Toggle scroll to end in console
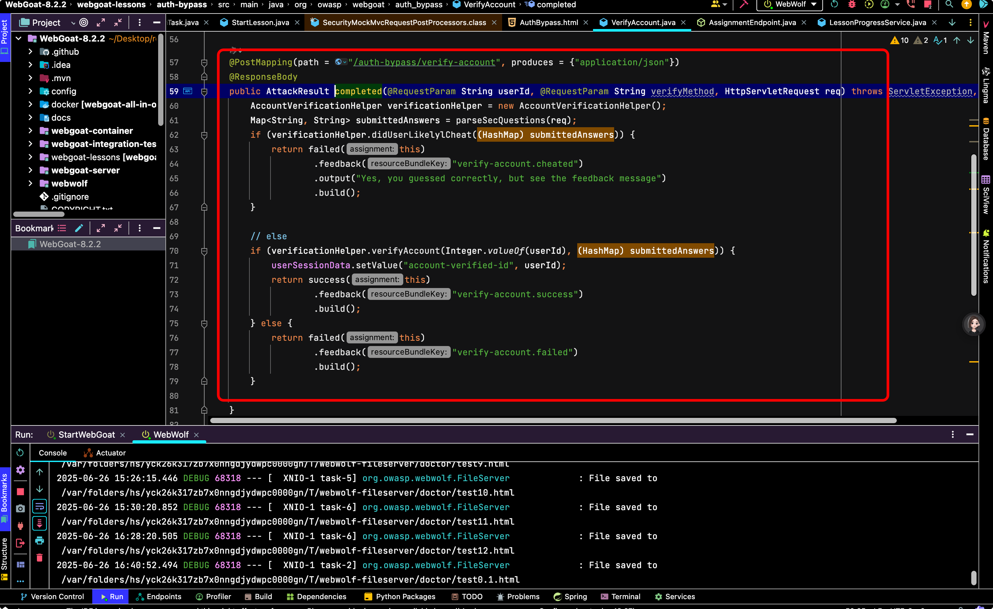Image resolution: width=993 pixels, height=609 pixels. coord(40,524)
